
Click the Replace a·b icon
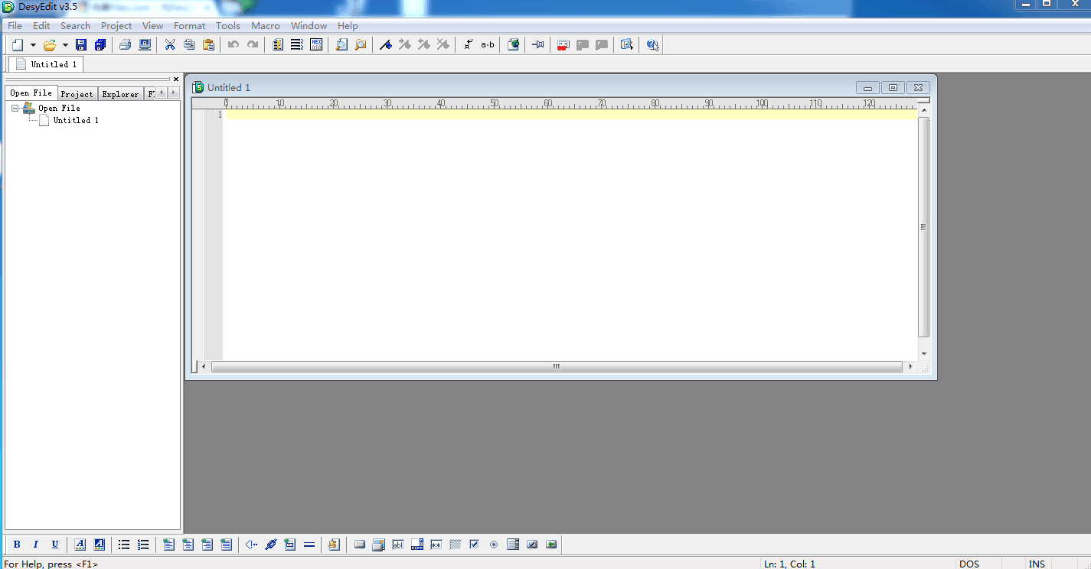click(488, 45)
